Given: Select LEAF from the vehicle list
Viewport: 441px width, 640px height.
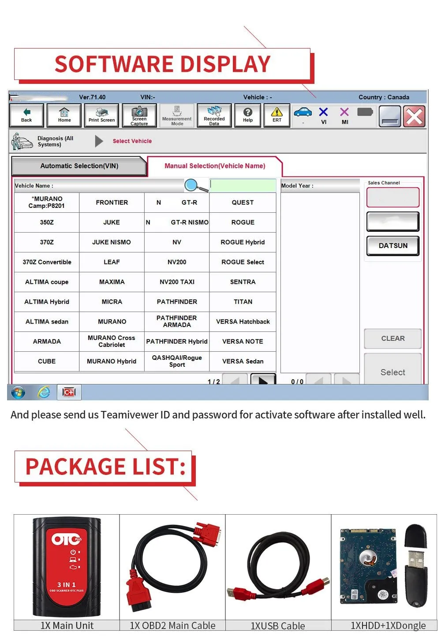Looking at the screenshot, I should tap(112, 262).
